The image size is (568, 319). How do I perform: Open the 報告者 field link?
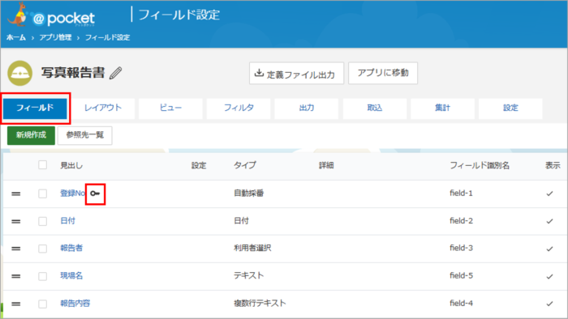[71, 249]
